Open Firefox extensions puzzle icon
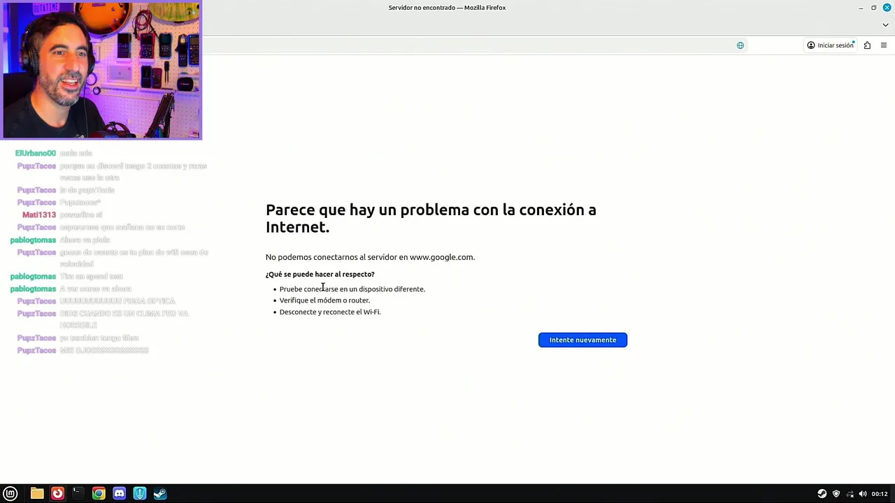 coord(867,45)
